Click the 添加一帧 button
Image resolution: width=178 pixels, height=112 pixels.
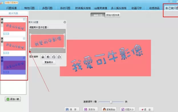[x=13, y=99]
